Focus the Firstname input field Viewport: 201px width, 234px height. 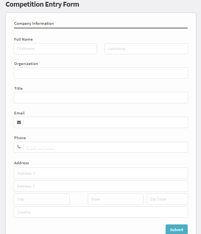click(55, 49)
